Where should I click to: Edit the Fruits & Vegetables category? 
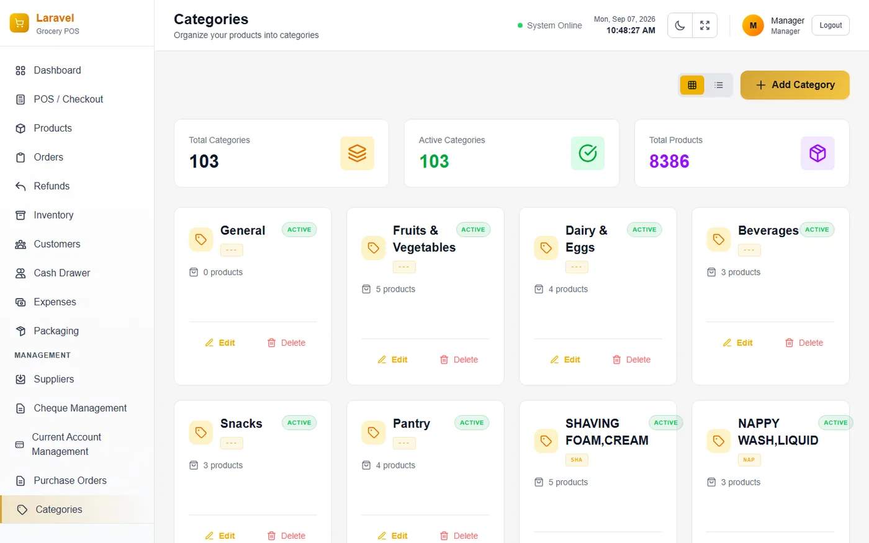(393, 360)
